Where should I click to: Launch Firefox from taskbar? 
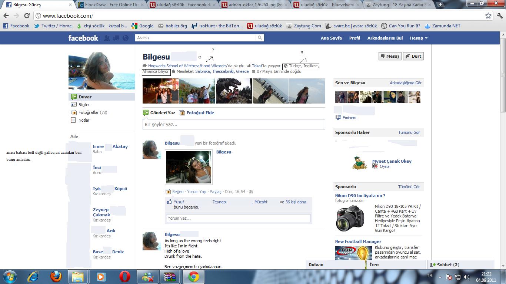tap(56, 277)
